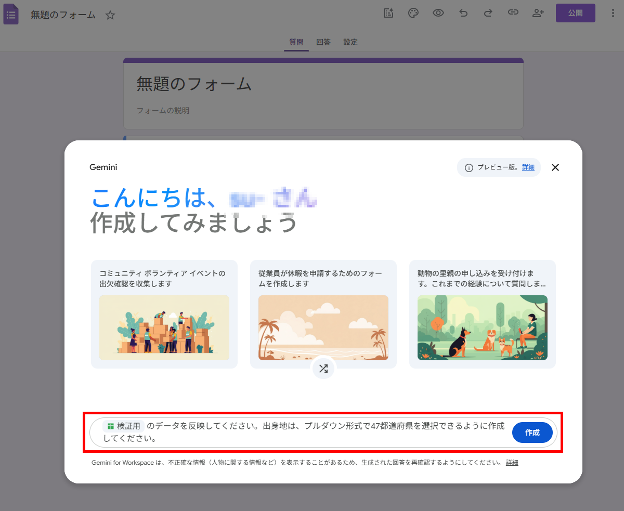The height and width of the screenshot is (511, 624).
Task: Open the Gemini form creation icon
Action: point(388,14)
